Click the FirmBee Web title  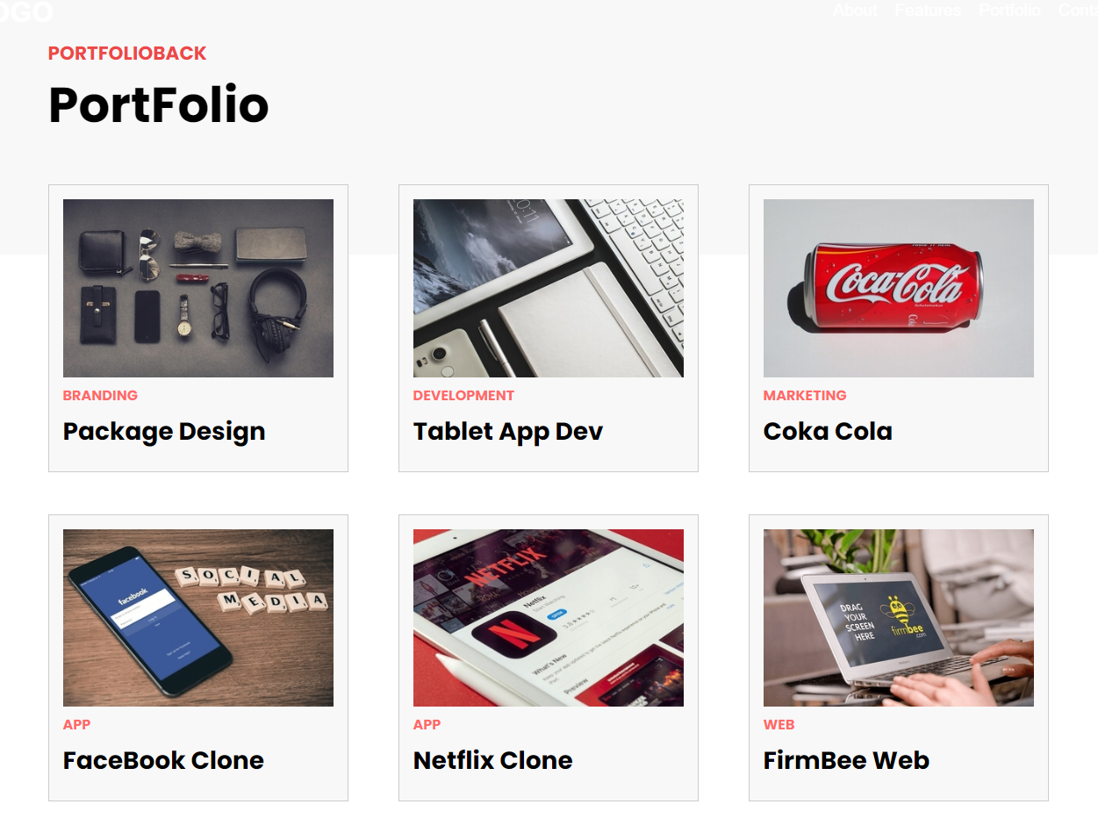coord(846,760)
